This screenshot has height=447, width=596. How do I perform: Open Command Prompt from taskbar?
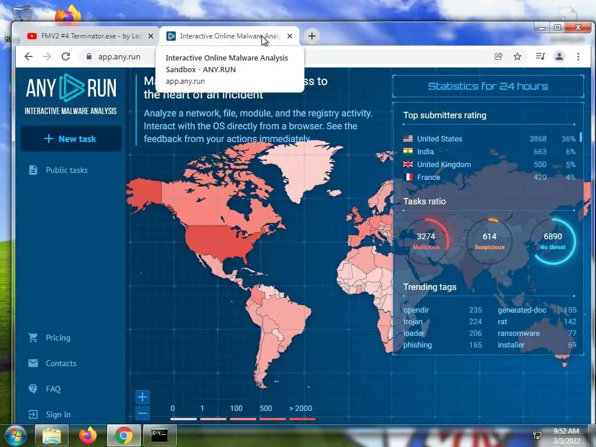click(159, 435)
